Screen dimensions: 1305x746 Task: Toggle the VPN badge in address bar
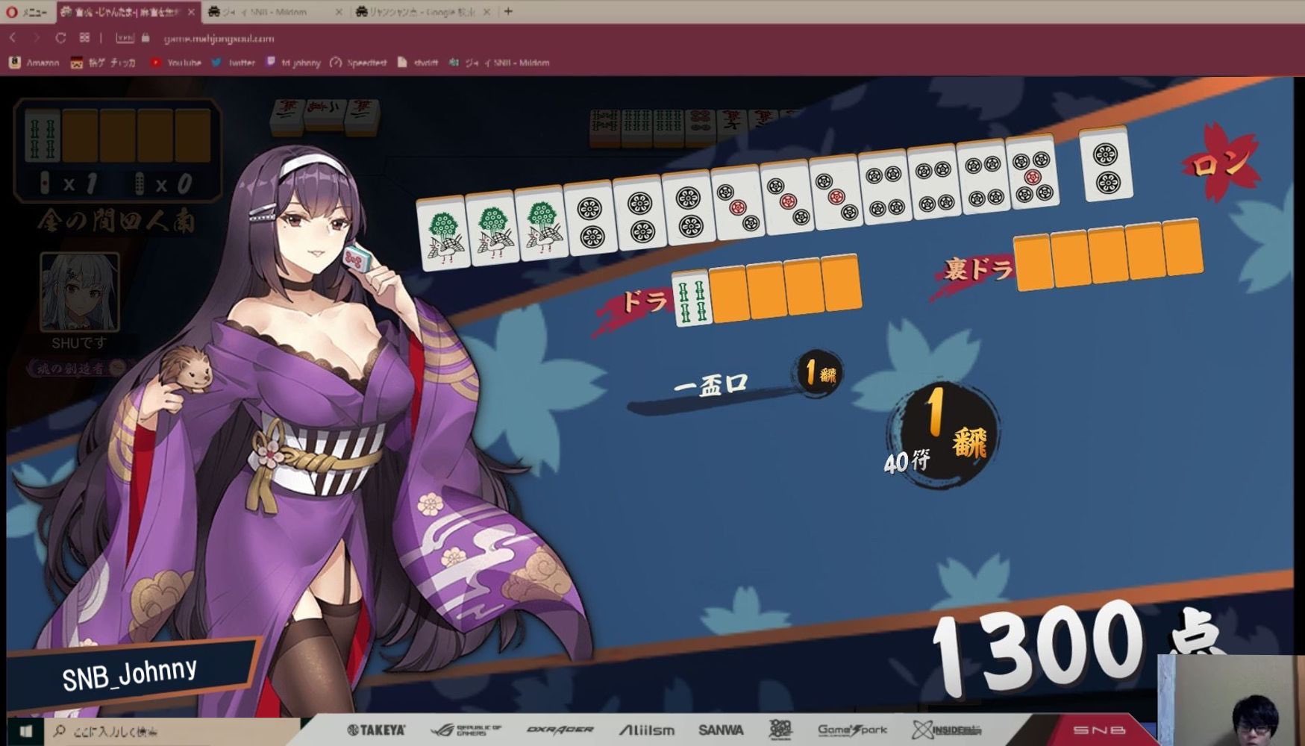(125, 38)
